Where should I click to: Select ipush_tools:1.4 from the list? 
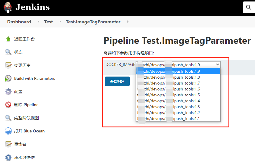click(178, 101)
